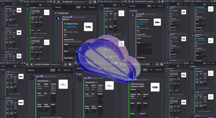Image resolution: width=216 pixels, height=118 pixels.
Task: Select Relevant tab in the trickle-2 results panel
Action: (x=159, y=70)
